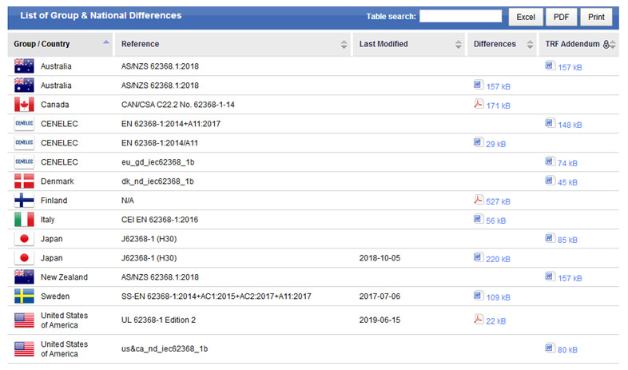Click the Canada flag icon
Image resolution: width=628 pixels, height=370 pixels.
24,105
